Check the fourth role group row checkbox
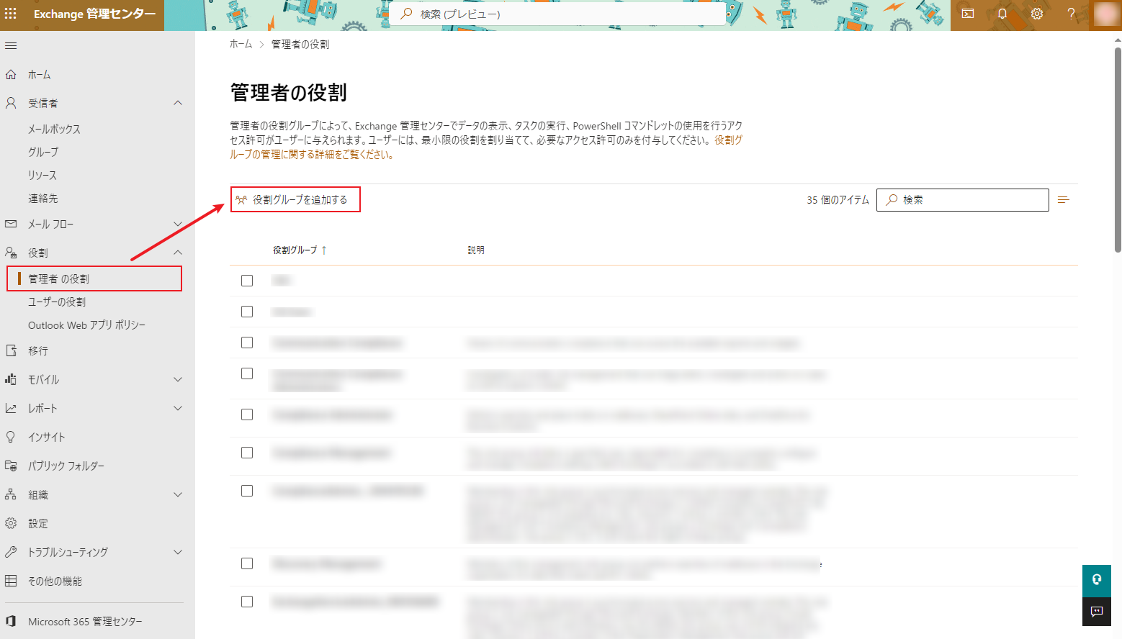 (247, 373)
